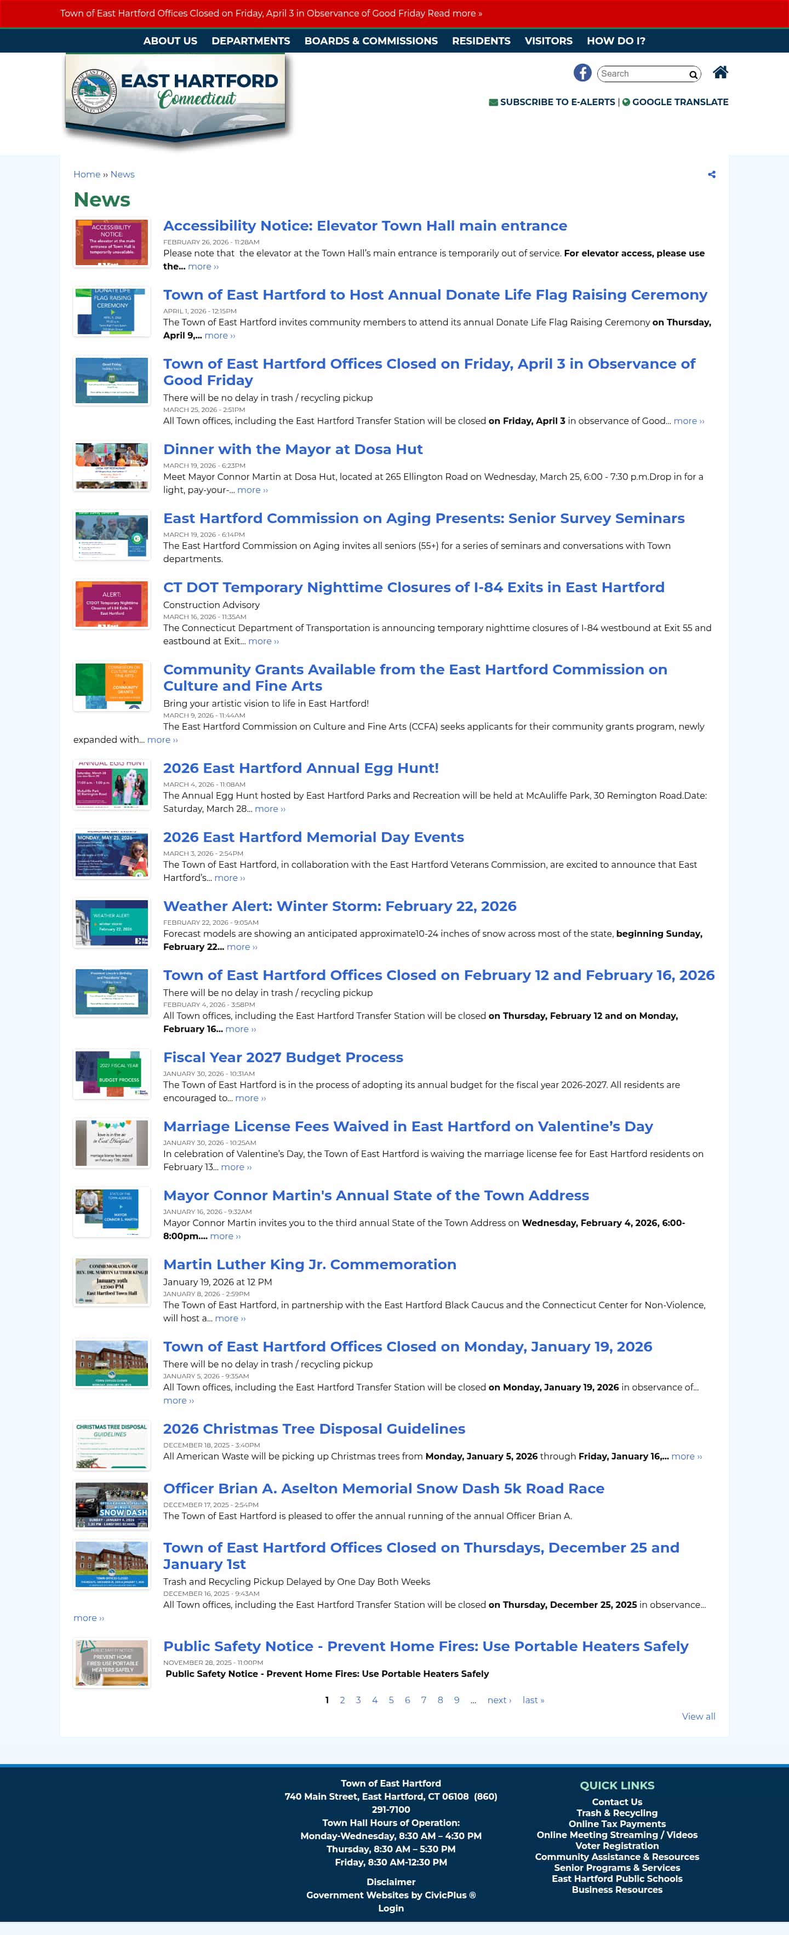Open CT DOT I-84 nighttime closures article
The height and width of the screenshot is (1935, 789).
point(414,587)
